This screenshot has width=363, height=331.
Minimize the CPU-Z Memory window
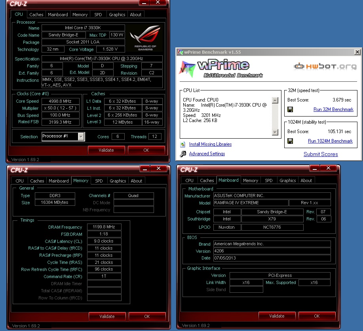145,168
